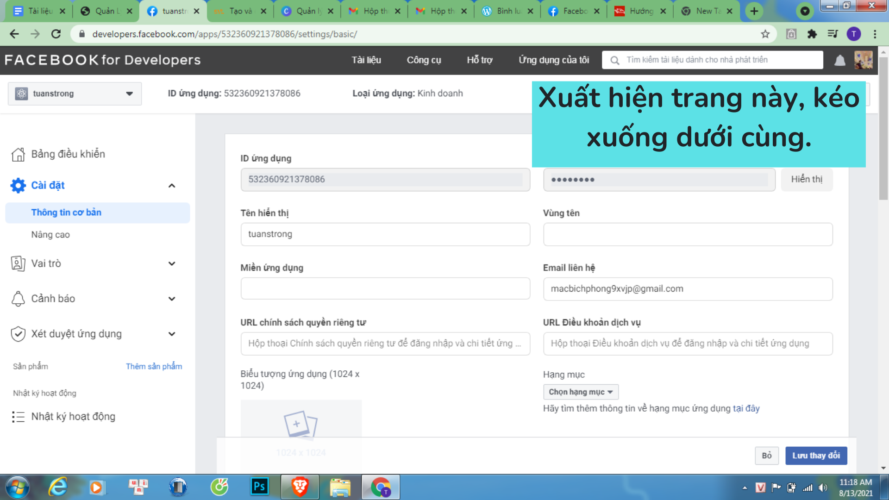The image size is (889, 500).
Task: Launch Internet Explorer from taskbar
Action: point(57,487)
